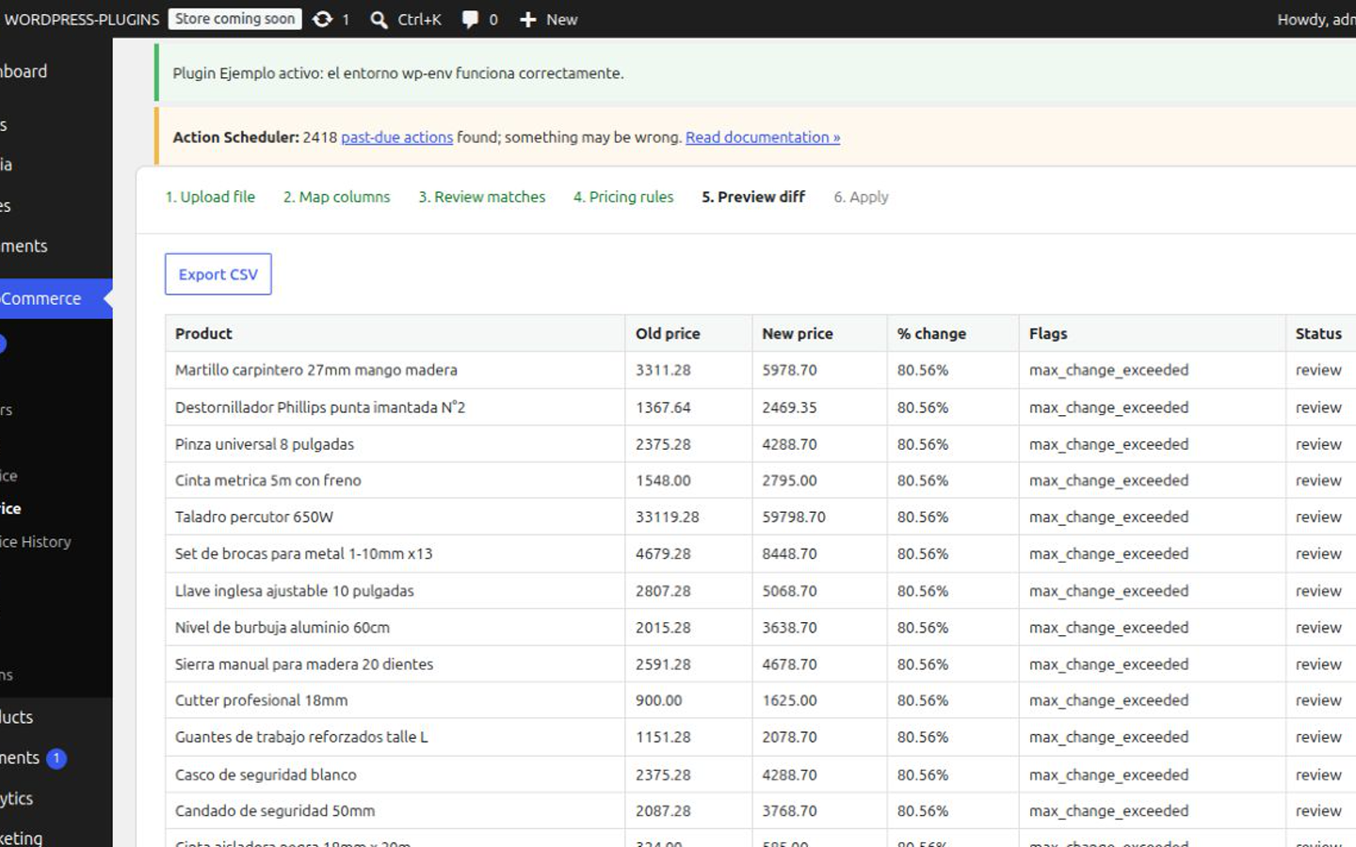
Task: Select Taladro percutor 650W product
Action: [254, 517]
